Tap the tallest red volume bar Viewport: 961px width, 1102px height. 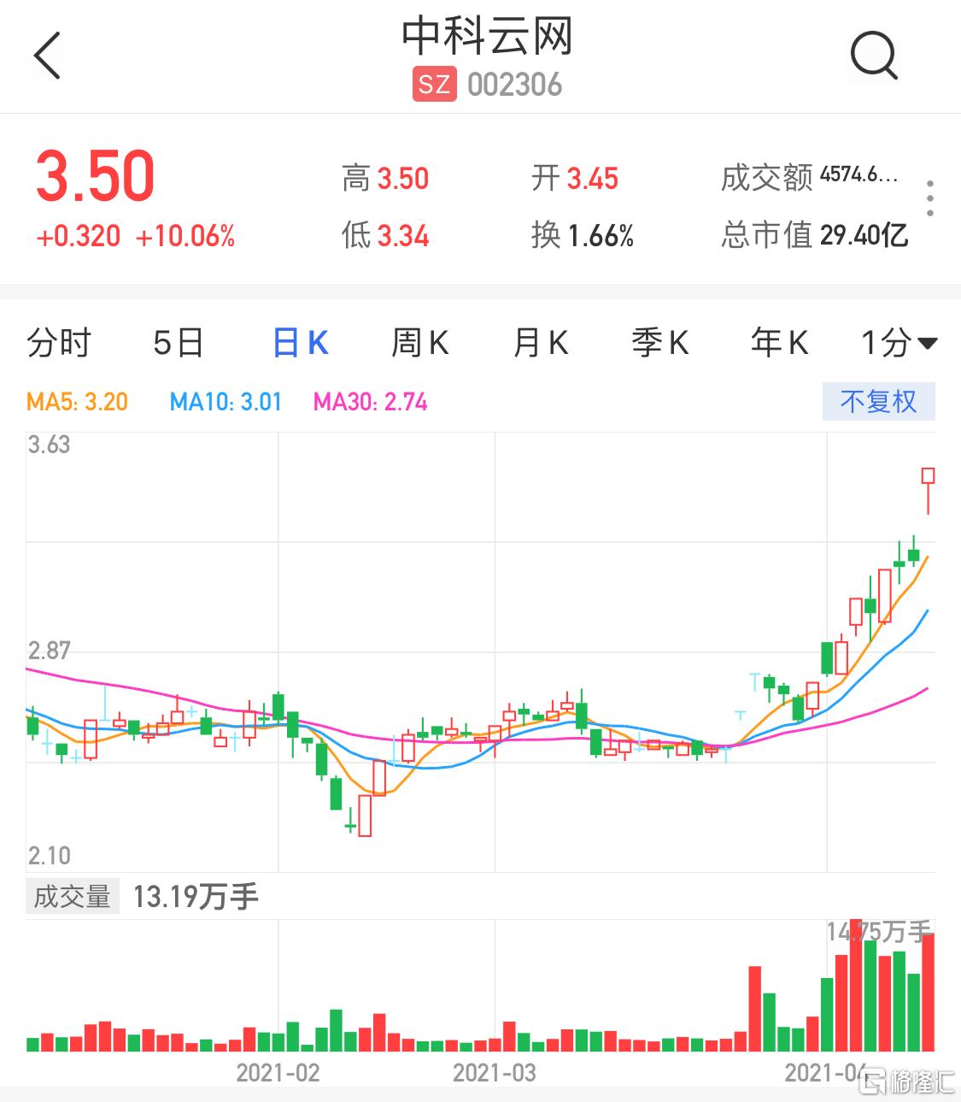click(x=856, y=985)
